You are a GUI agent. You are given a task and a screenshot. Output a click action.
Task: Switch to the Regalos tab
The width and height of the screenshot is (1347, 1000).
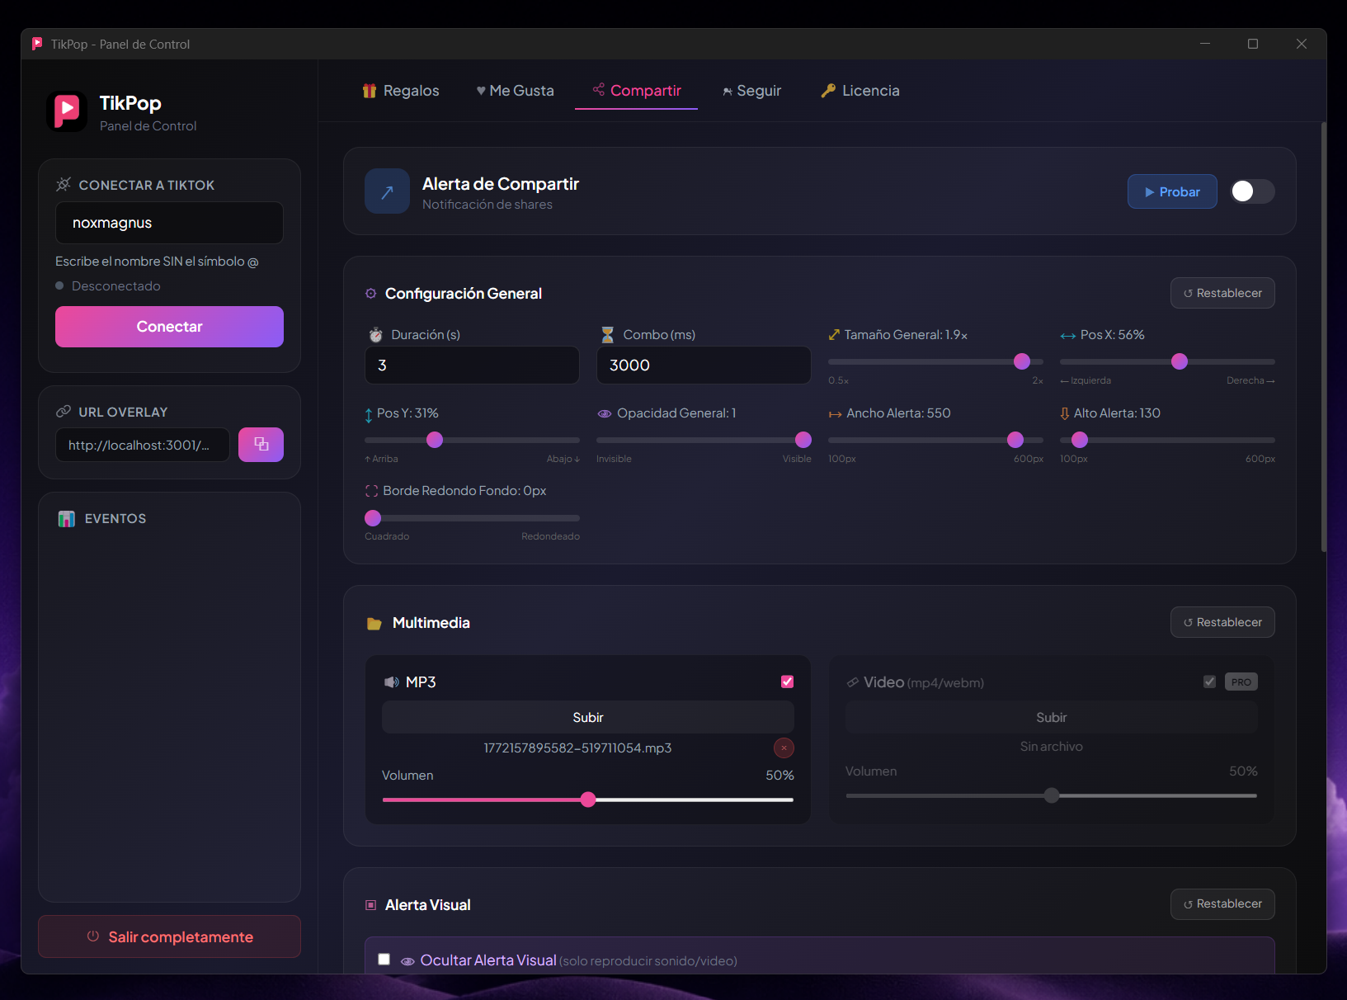(x=401, y=91)
